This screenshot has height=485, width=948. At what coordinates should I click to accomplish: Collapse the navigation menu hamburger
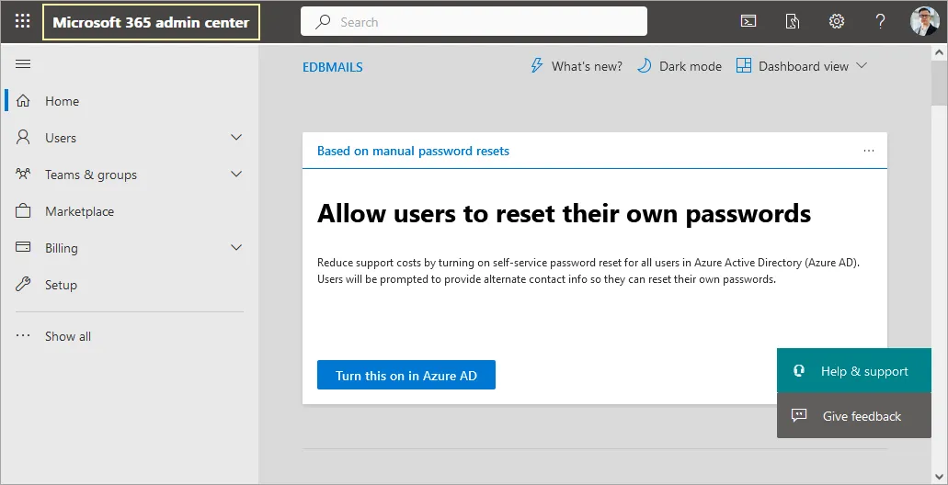tap(23, 64)
